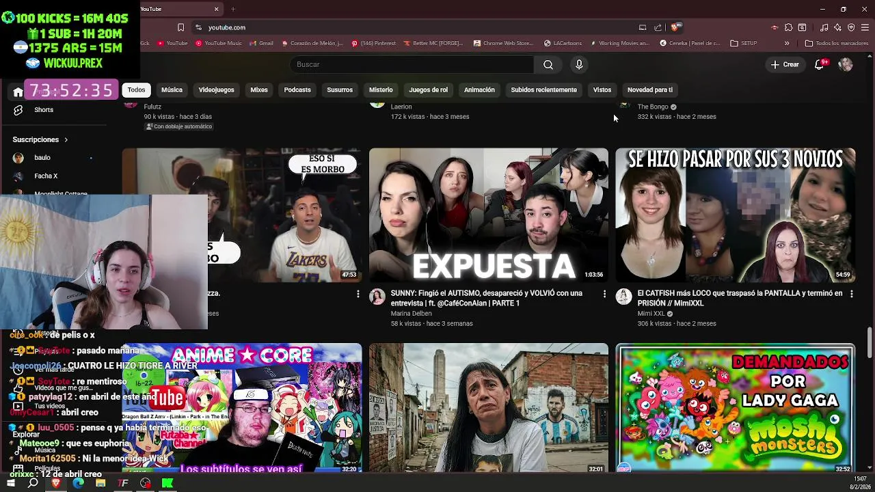
Task: Click the search magnifier button
Action: click(548, 64)
